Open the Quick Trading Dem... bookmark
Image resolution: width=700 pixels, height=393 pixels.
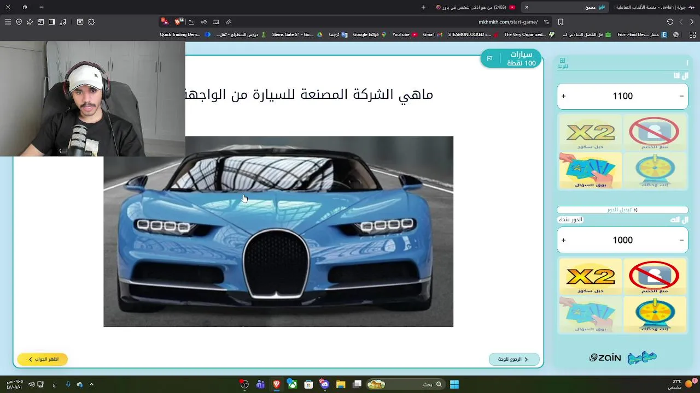point(185,34)
